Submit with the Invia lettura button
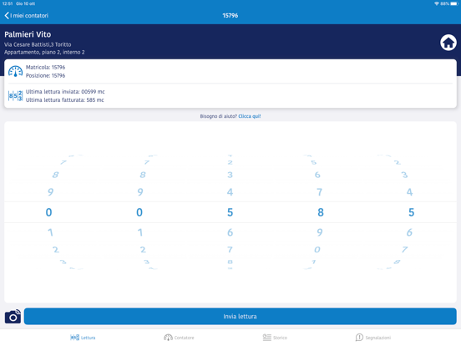This screenshot has width=461, height=346. pos(240,316)
